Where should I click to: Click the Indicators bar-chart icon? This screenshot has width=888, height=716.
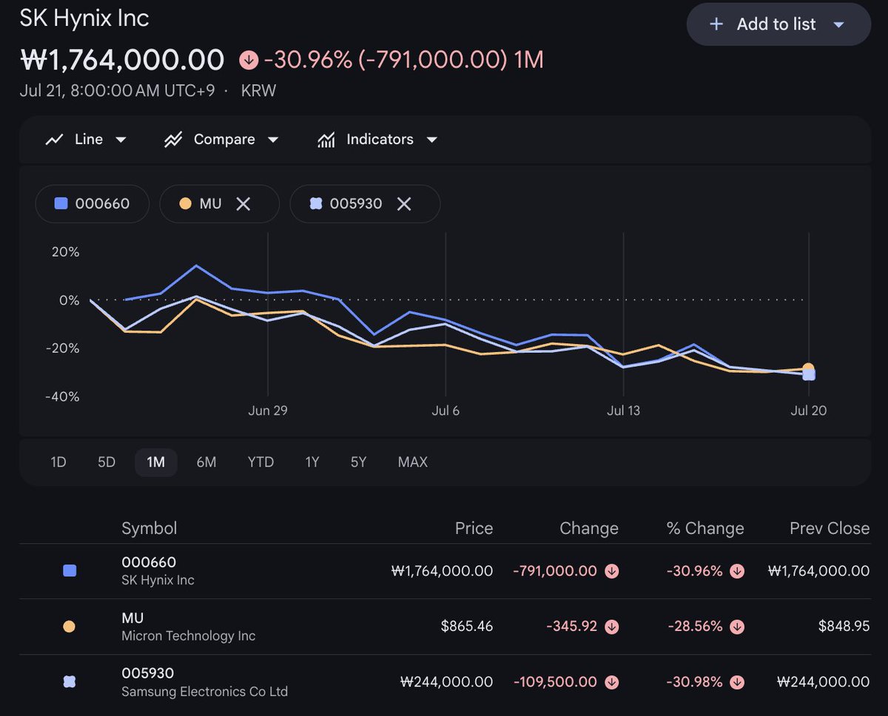pyautogui.click(x=326, y=139)
